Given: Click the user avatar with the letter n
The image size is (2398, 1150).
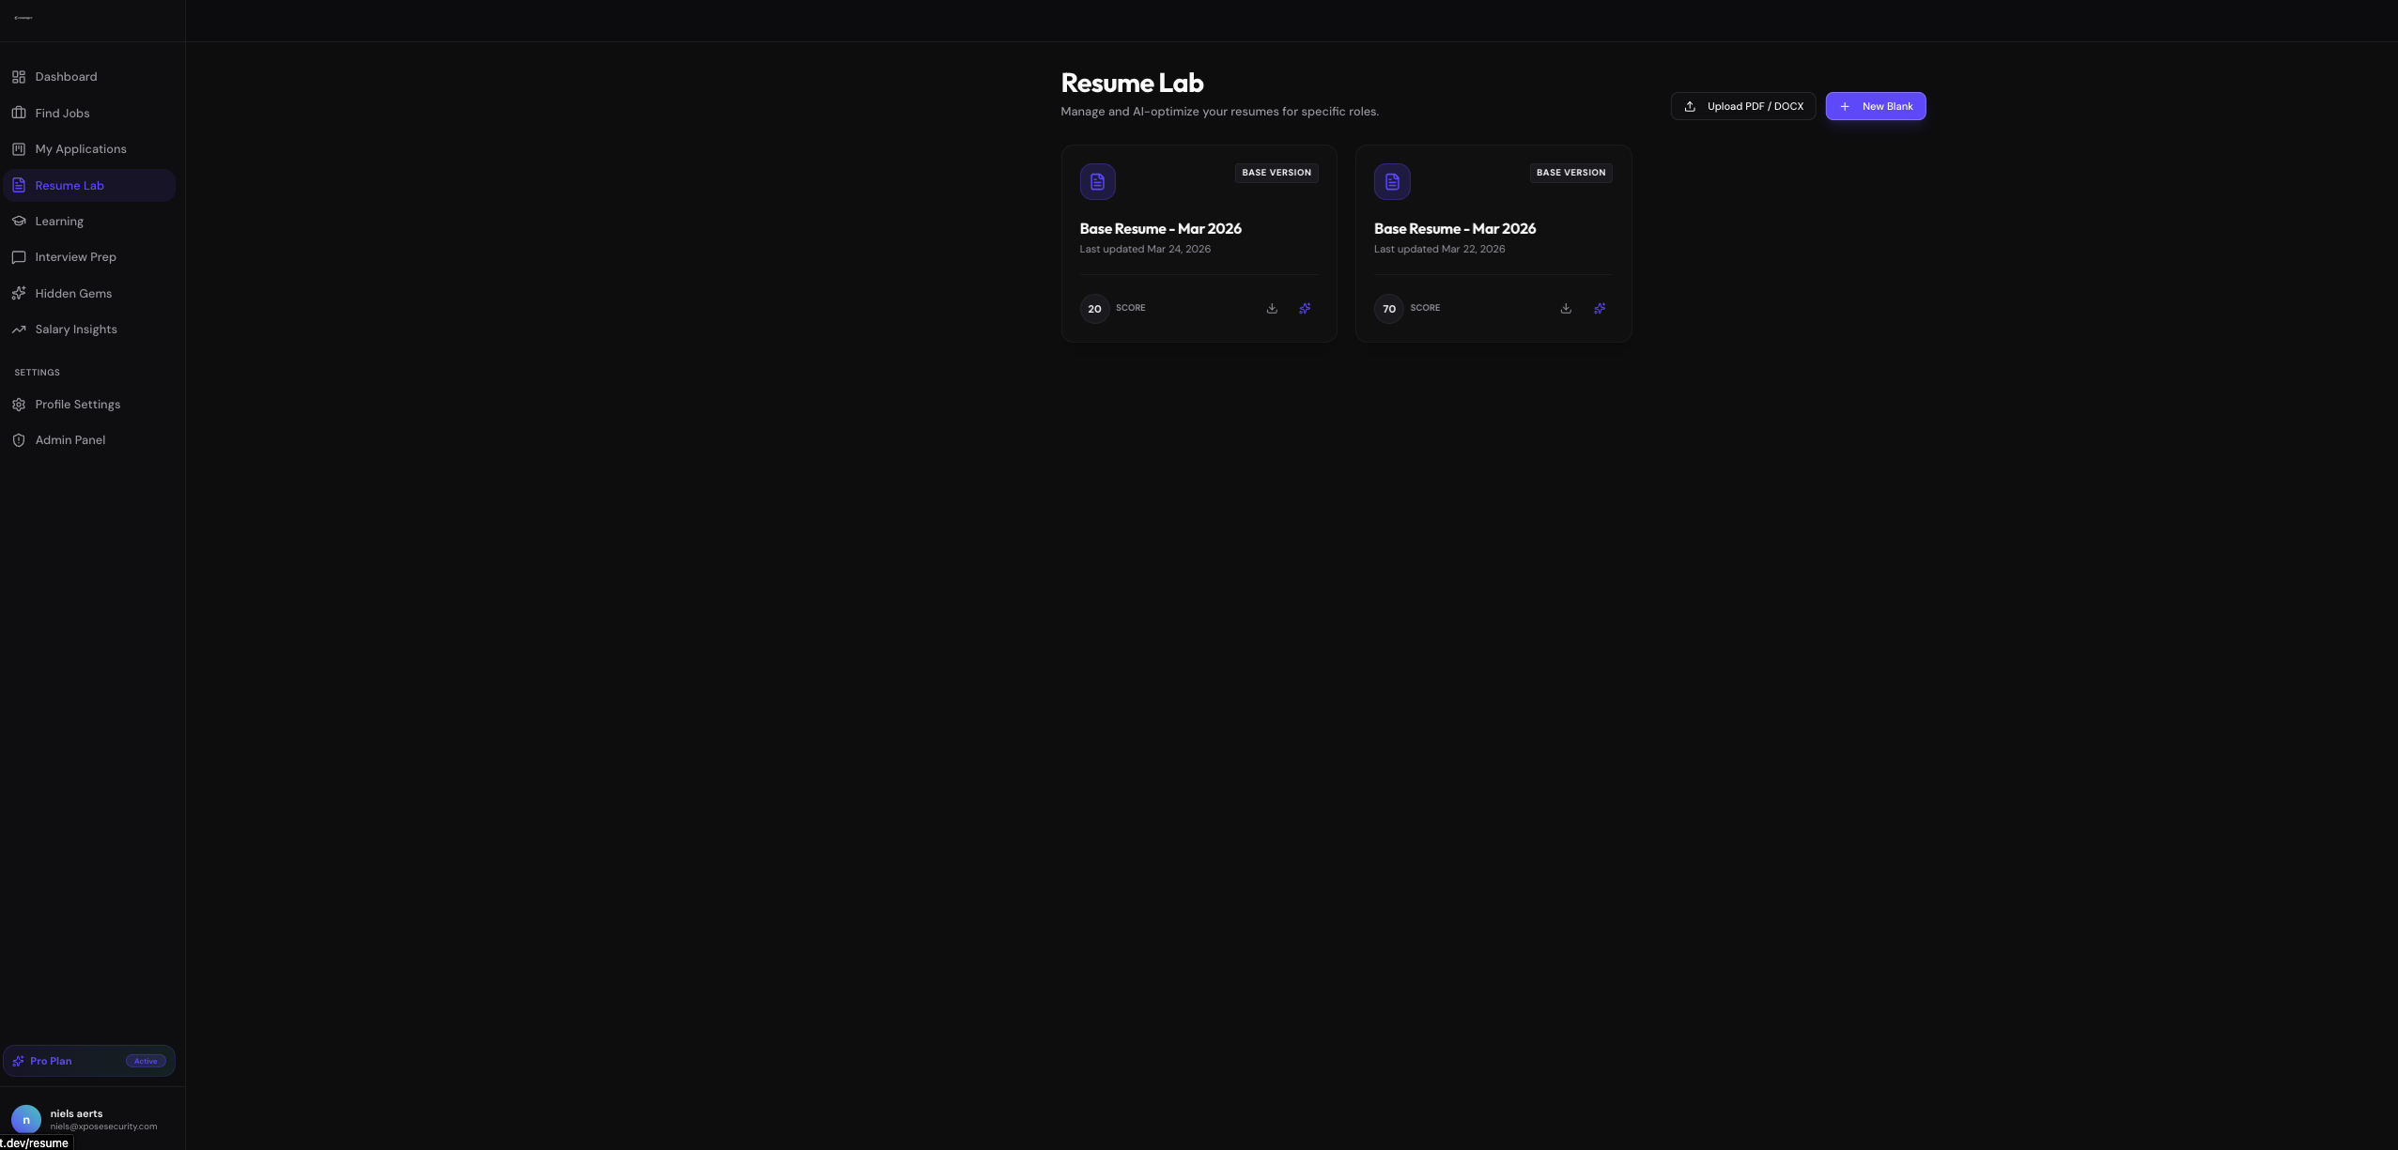Looking at the screenshot, I should point(25,1119).
